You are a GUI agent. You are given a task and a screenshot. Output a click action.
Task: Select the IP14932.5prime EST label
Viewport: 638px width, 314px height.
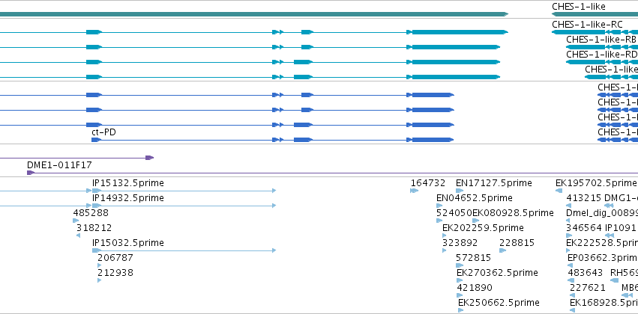(128, 198)
